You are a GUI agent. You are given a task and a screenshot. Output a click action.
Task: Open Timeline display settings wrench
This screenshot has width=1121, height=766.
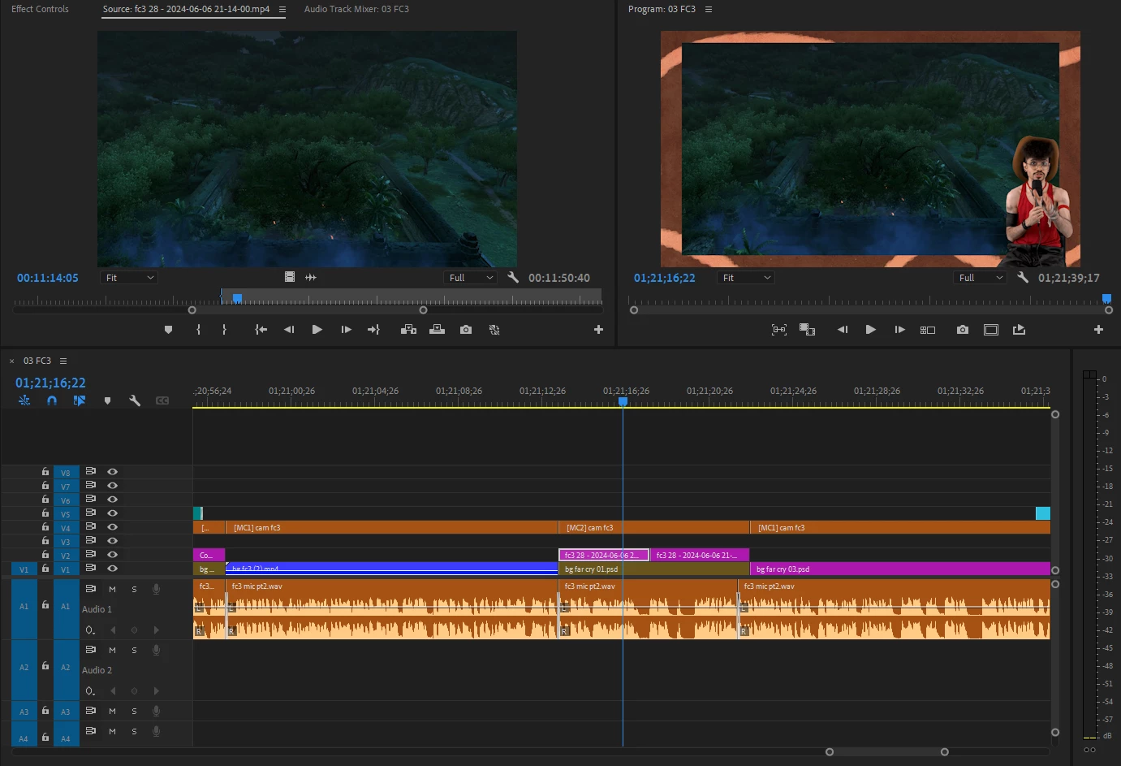tap(135, 400)
